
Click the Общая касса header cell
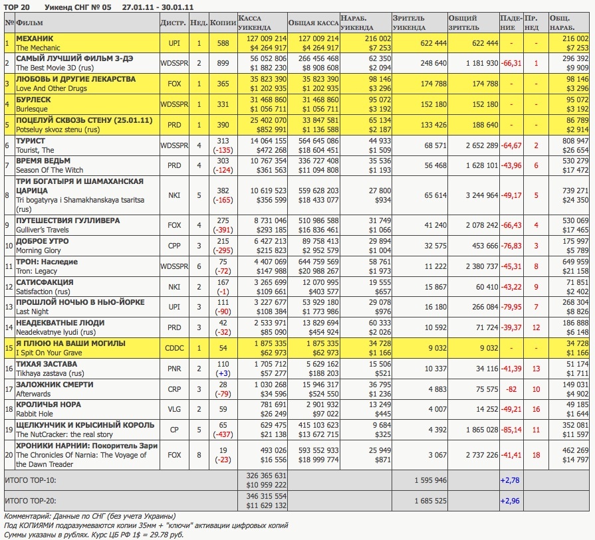313,23
